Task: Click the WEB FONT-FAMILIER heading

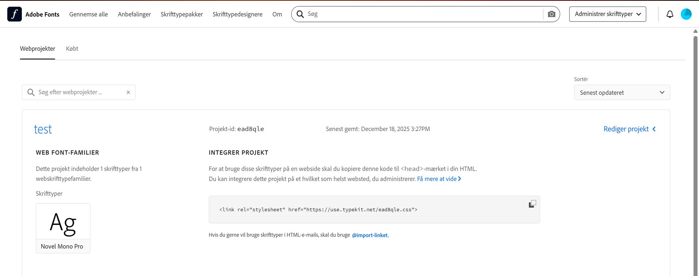Action: tap(67, 153)
